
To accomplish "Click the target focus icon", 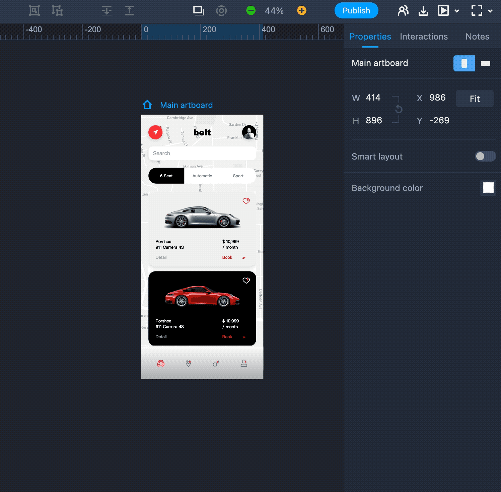I will (x=221, y=11).
